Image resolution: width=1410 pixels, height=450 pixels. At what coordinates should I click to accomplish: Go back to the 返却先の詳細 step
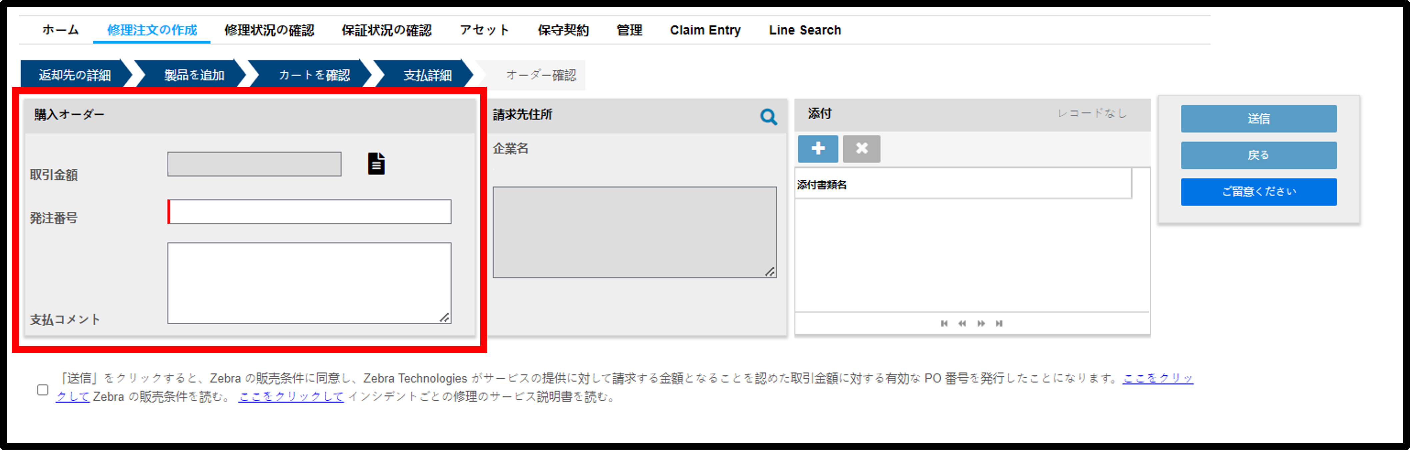(x=75, y=75)
